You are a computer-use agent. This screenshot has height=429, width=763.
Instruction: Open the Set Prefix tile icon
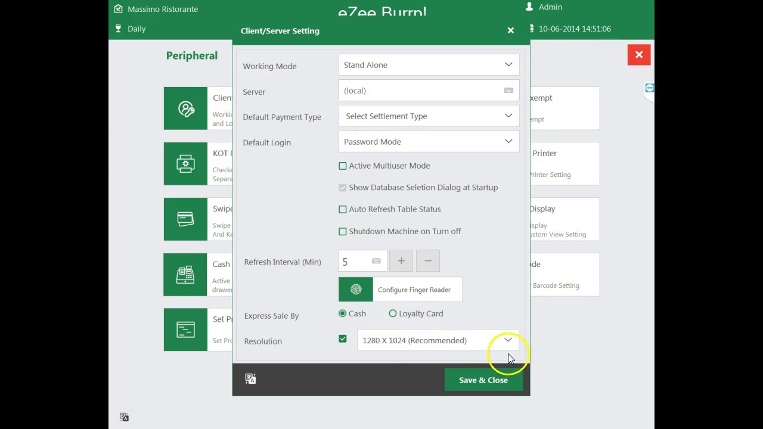(185, 329)
